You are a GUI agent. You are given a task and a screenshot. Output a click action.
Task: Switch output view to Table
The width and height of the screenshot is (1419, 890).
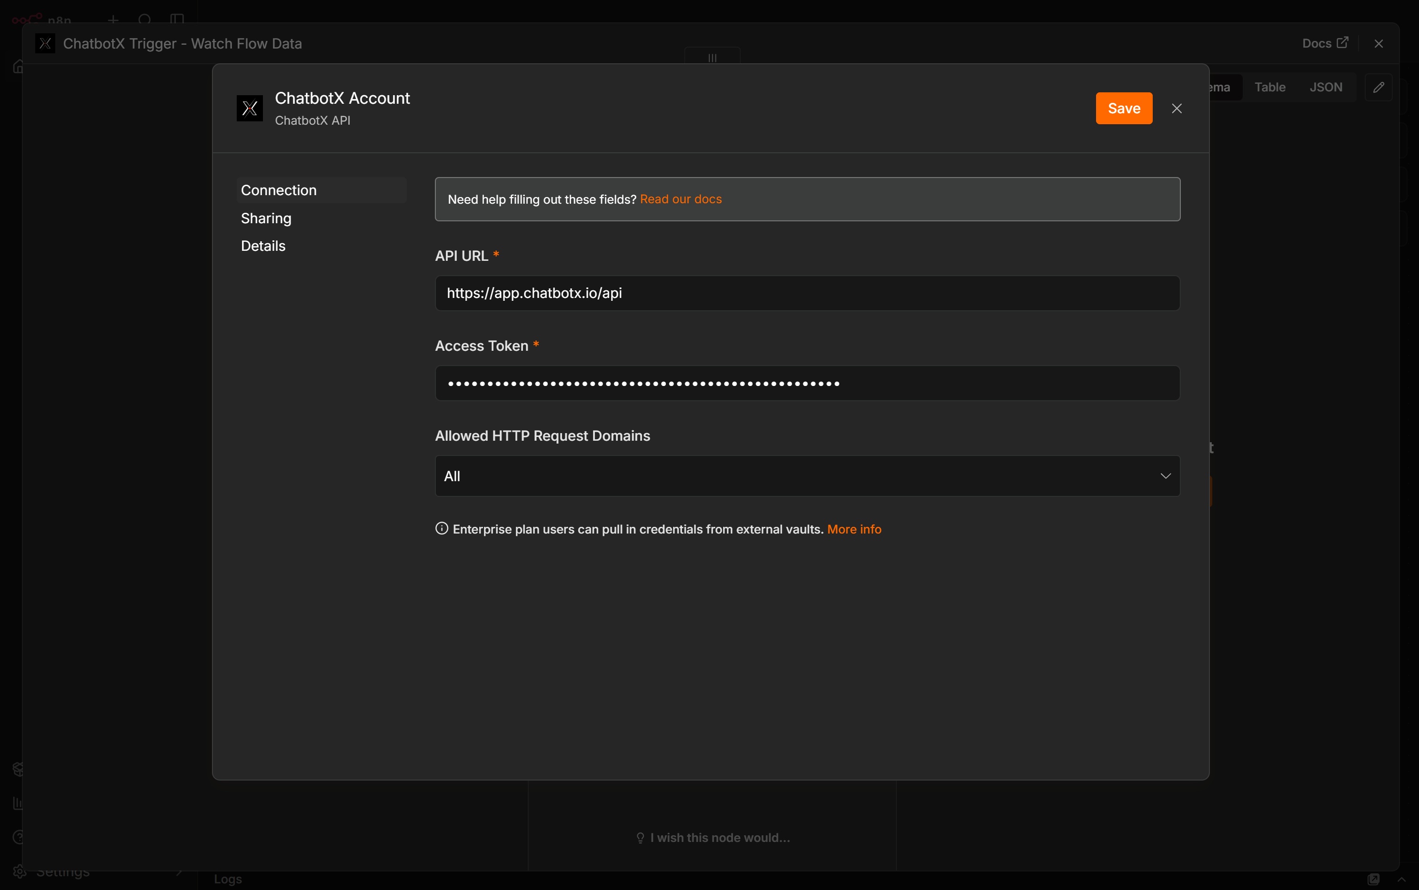click(1269, 87)
